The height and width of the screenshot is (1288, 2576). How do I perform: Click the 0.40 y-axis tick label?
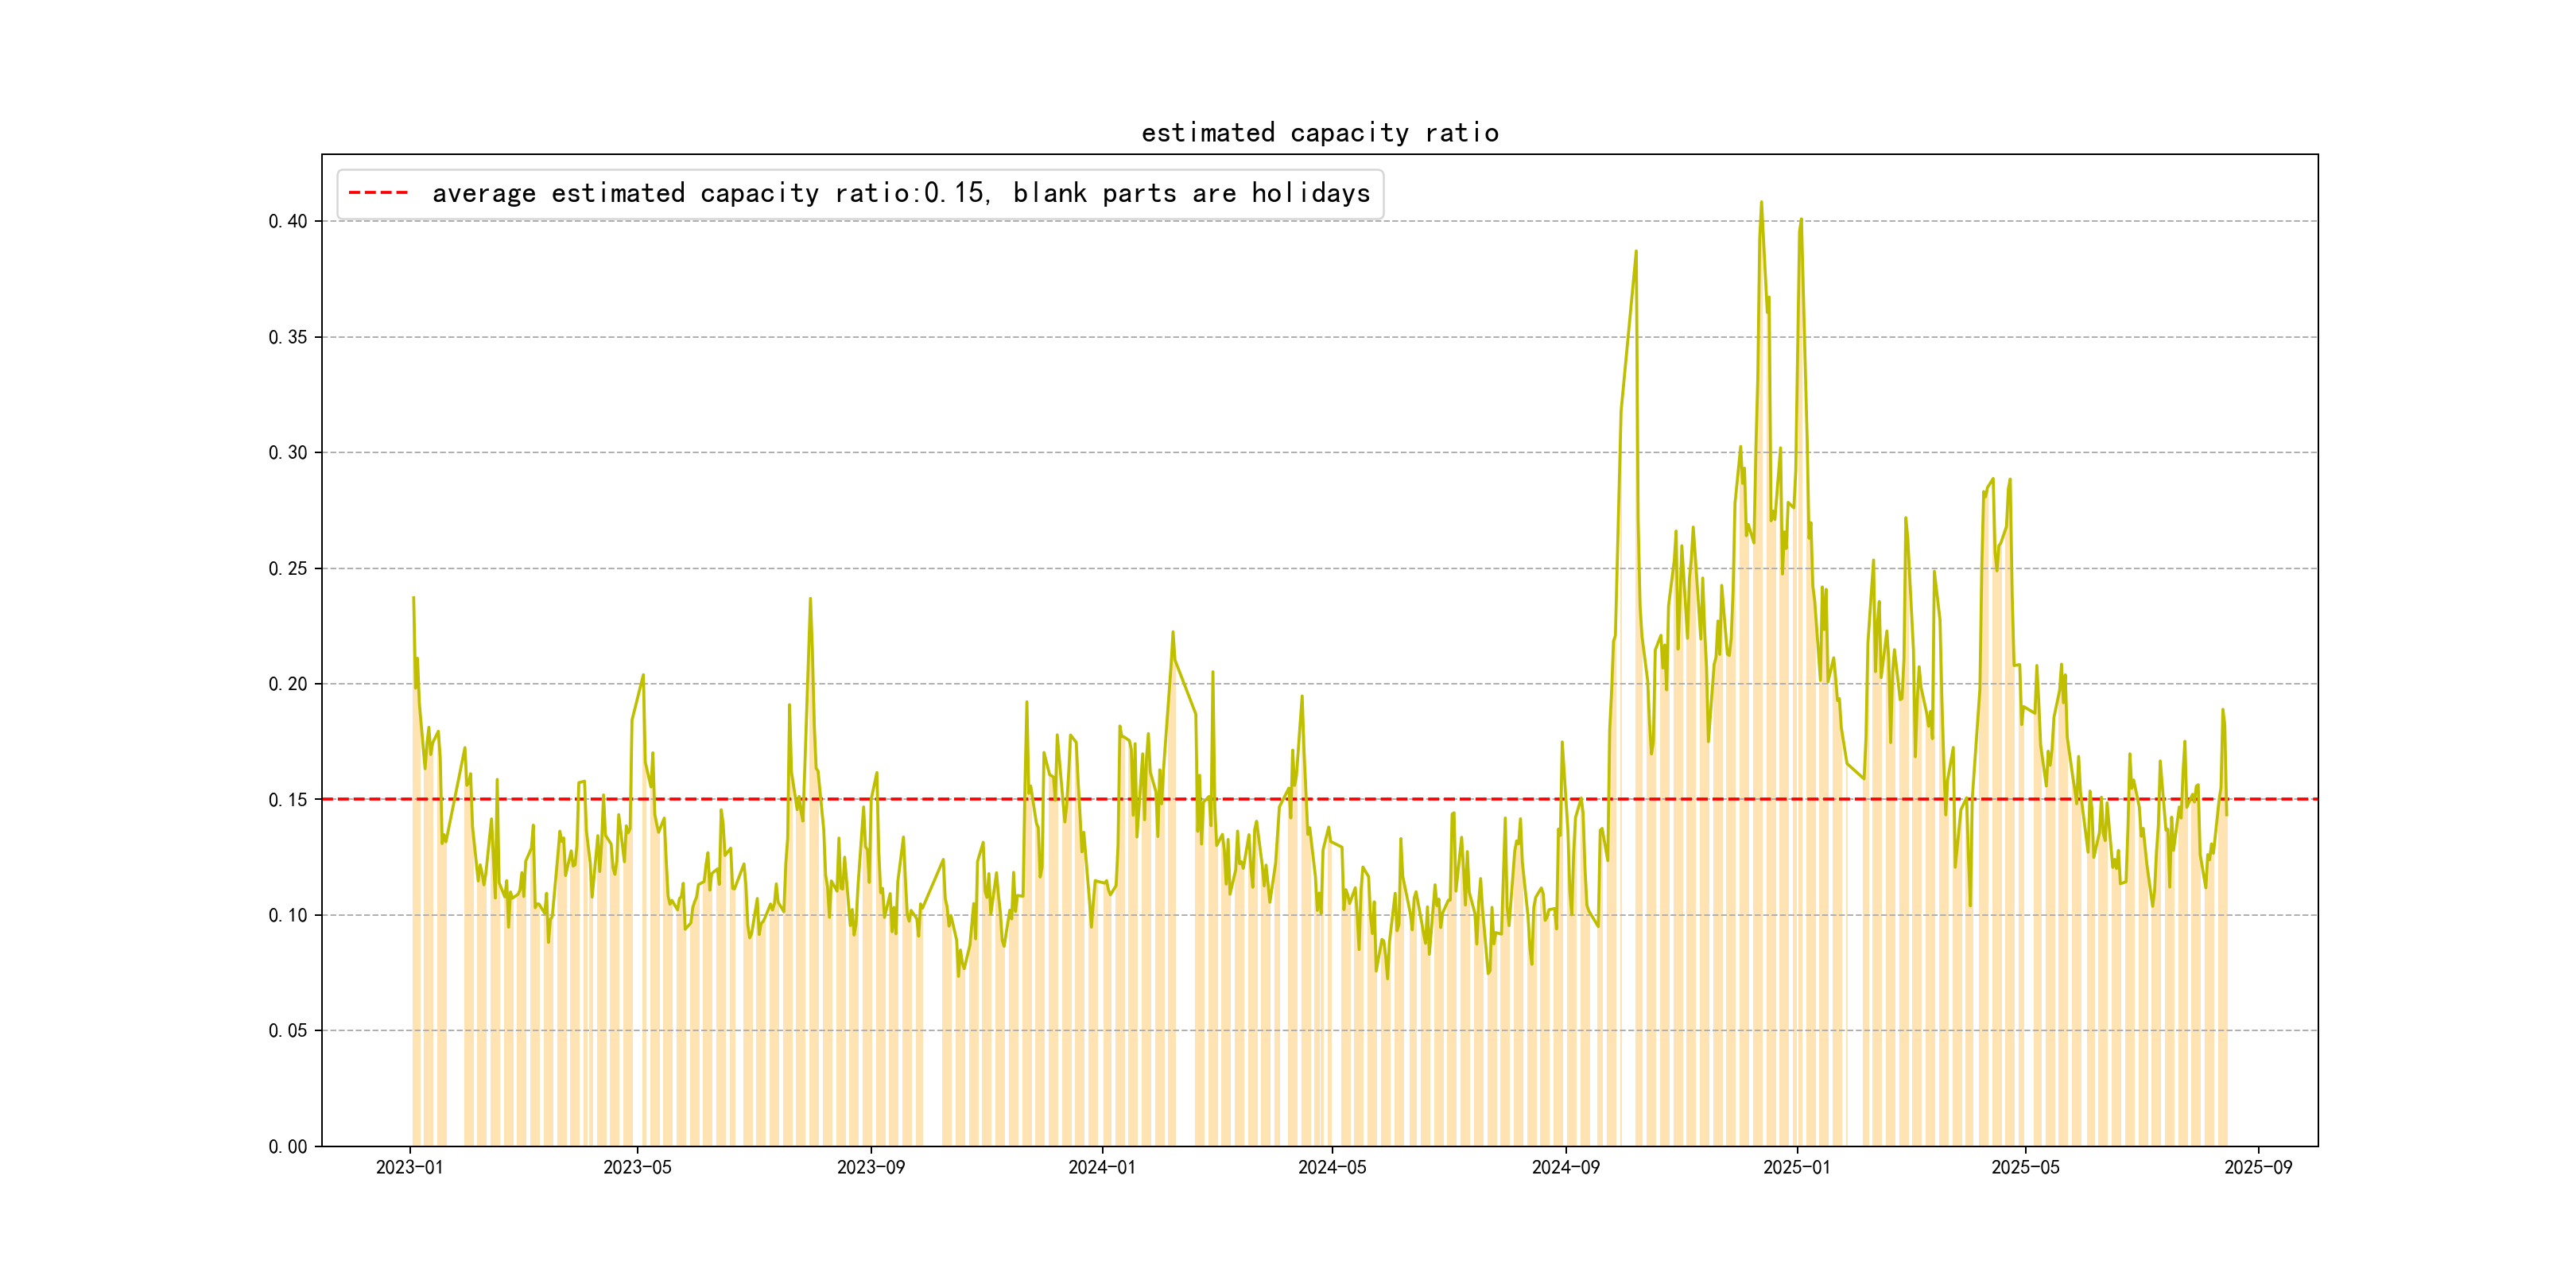(287, 221)
